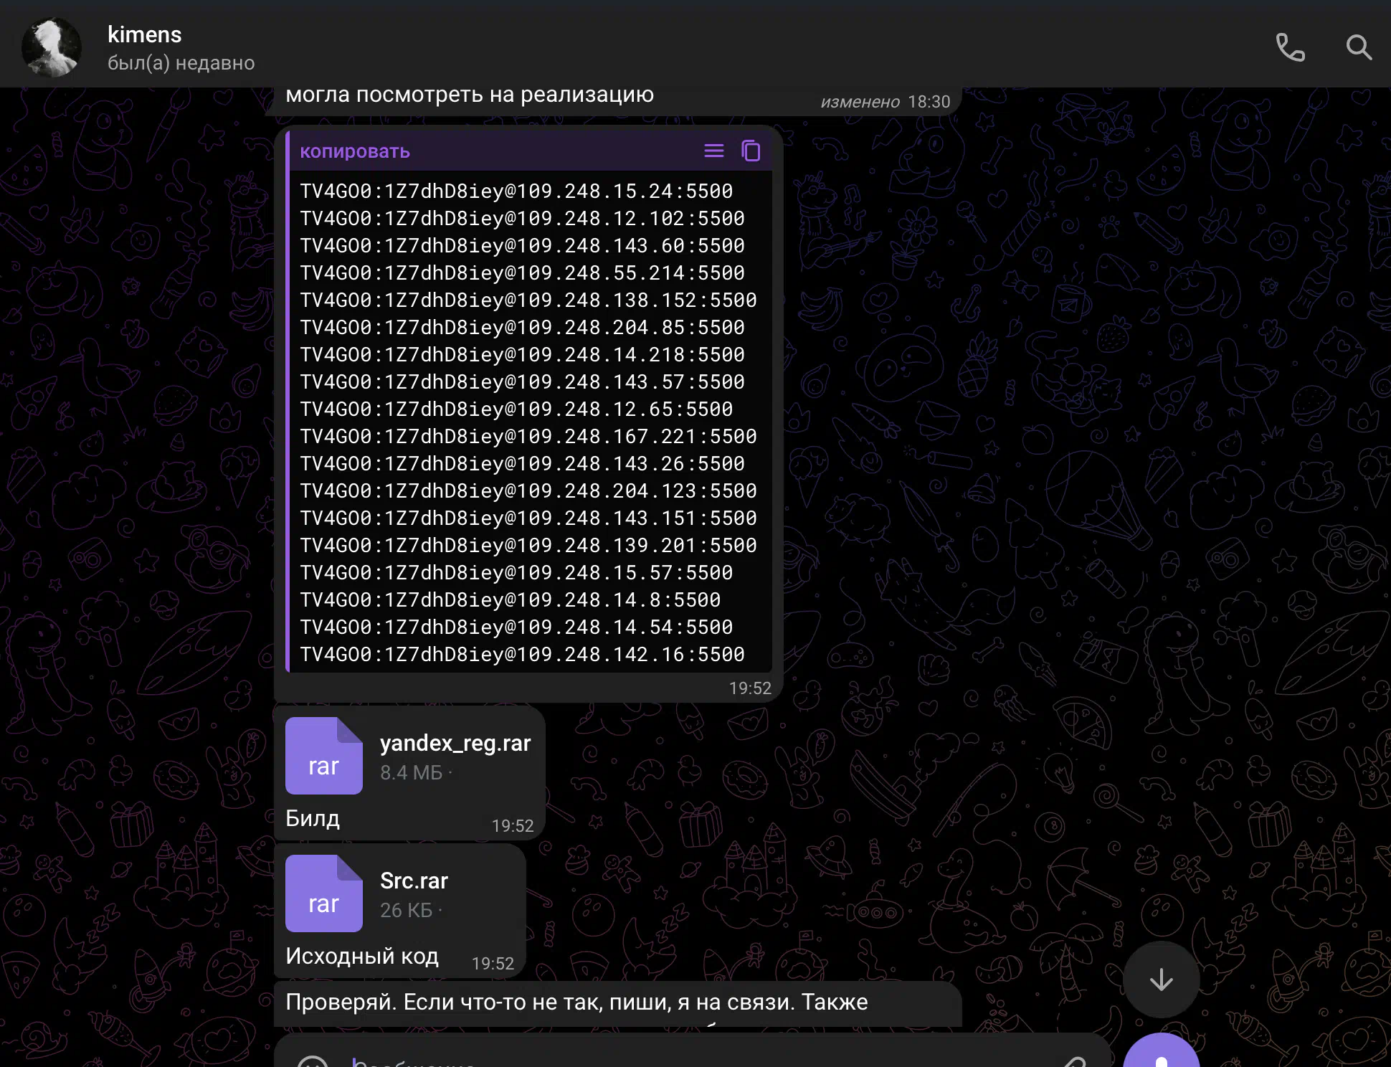Click the 'был(а) недавно' status text
This screenshot has height=1067, width=1391.
click(x=181, y=63)
